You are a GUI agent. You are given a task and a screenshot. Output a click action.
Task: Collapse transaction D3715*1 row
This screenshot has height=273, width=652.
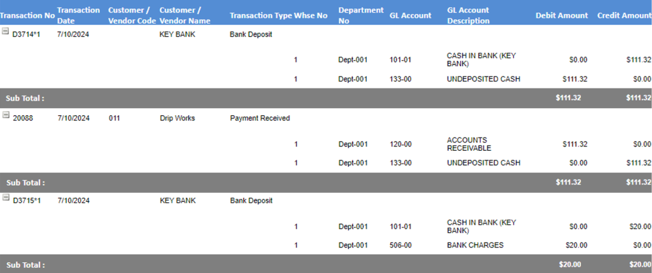(x=5, y=198)
